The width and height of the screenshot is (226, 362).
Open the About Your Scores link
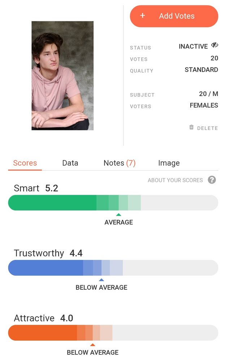click(x=175, y=180)
